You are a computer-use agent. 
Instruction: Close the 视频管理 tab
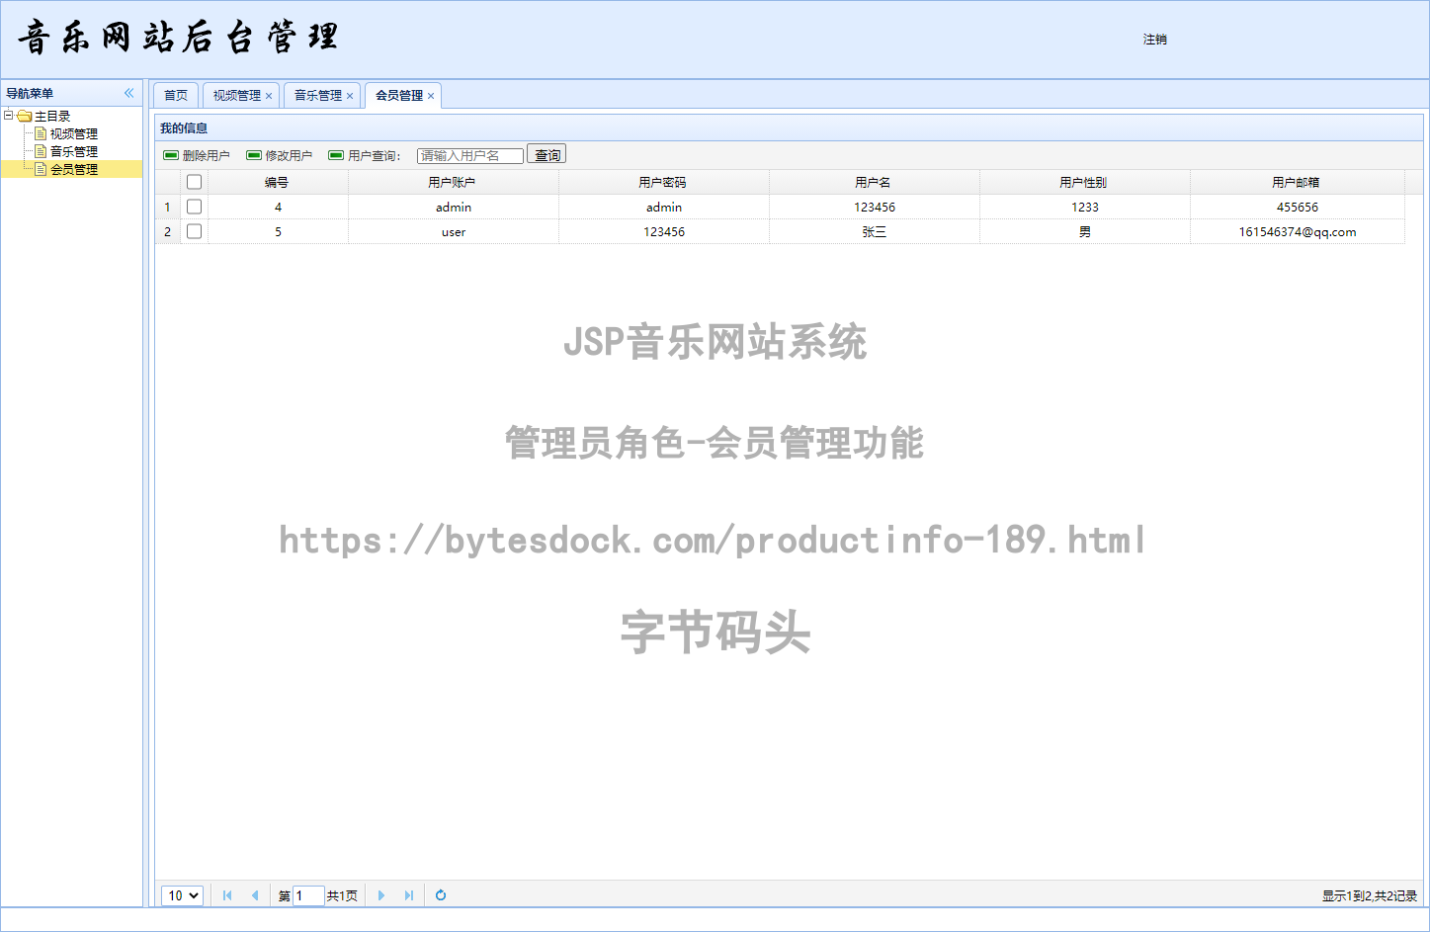269,96
